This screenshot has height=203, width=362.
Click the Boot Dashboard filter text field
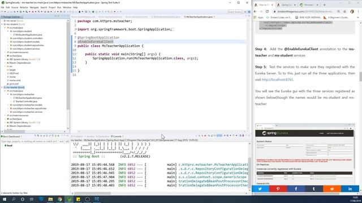coord(35,142)
